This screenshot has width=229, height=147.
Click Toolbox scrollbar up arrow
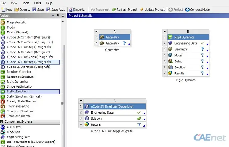click(63, 21)
